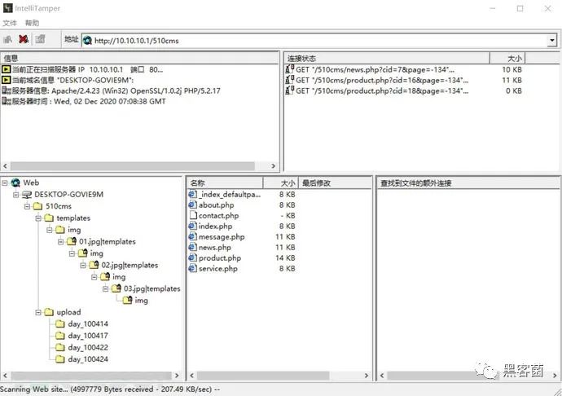Click the server icon beside server time line

(x=7, y=102)
